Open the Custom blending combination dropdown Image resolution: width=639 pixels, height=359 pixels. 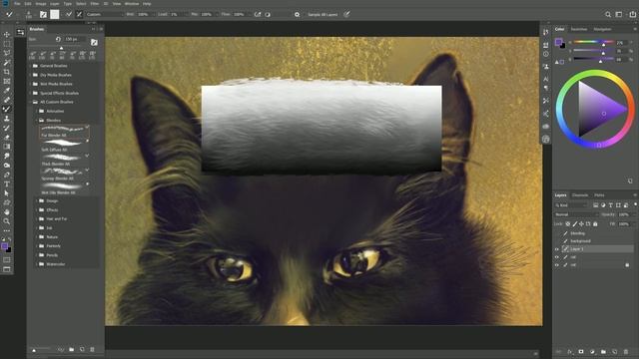click(104, 14)
